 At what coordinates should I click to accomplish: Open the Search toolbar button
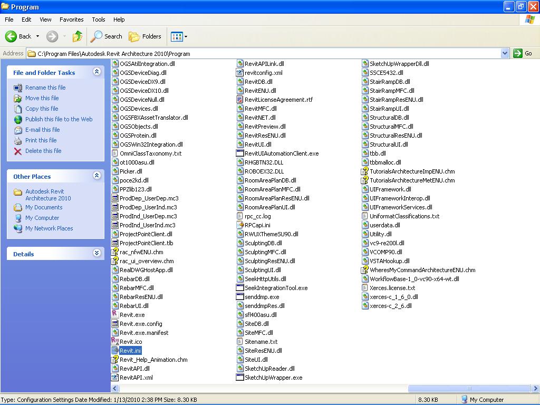tap(106, 36)
